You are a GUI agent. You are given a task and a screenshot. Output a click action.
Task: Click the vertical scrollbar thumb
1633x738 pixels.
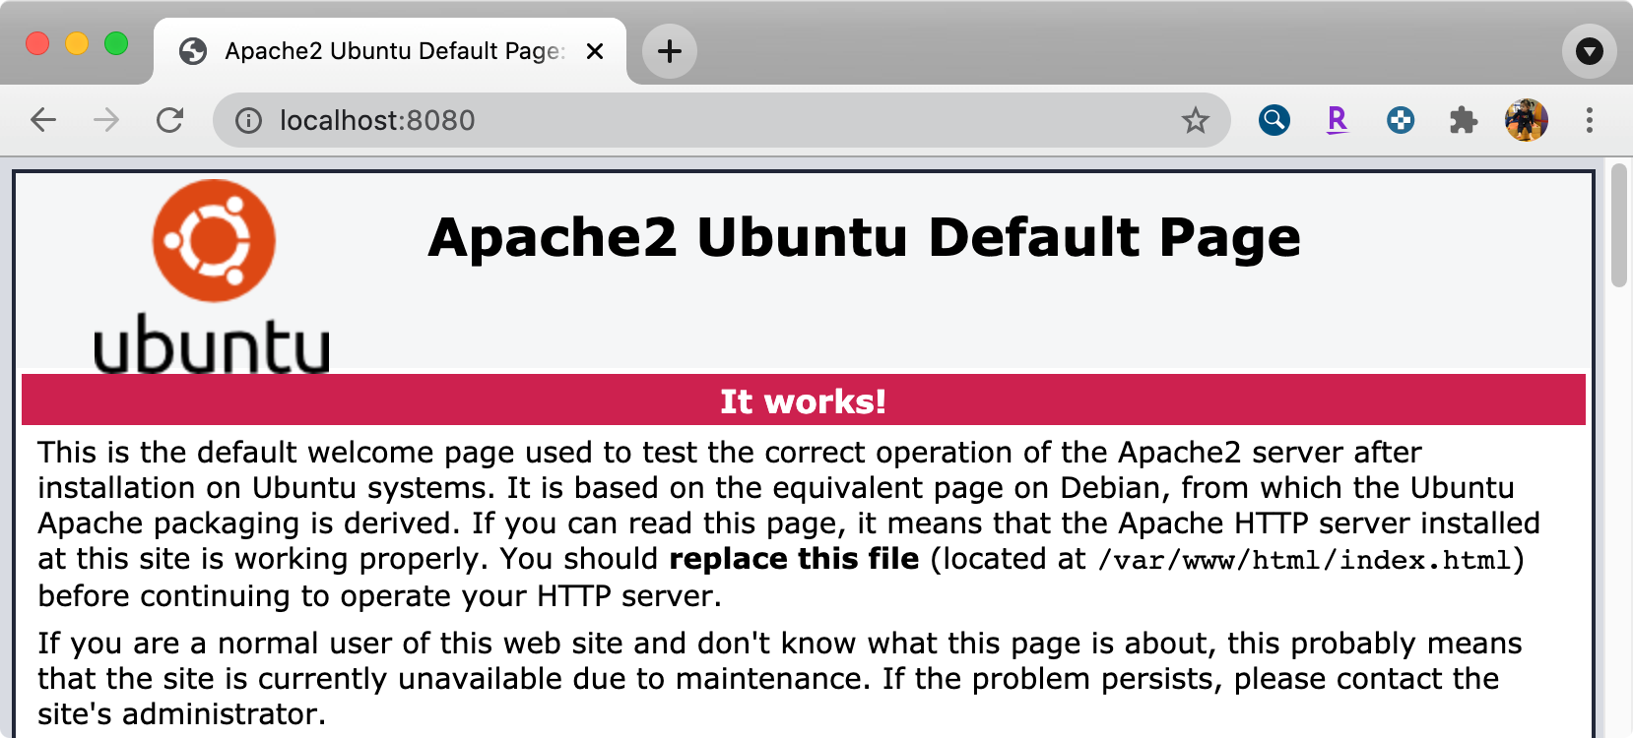(x=1618, y=226)
